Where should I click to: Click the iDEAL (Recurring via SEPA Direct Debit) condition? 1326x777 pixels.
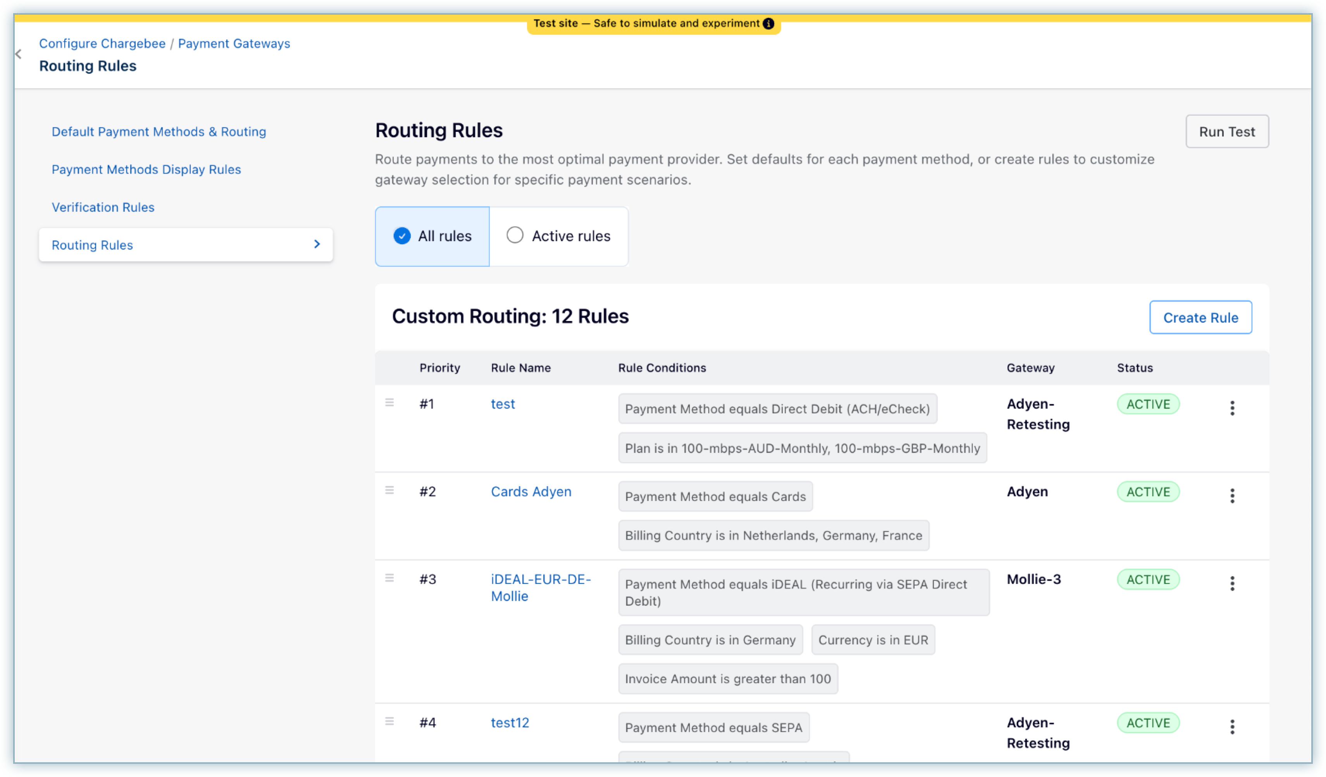pyautogui.click(x=804, y=593)
